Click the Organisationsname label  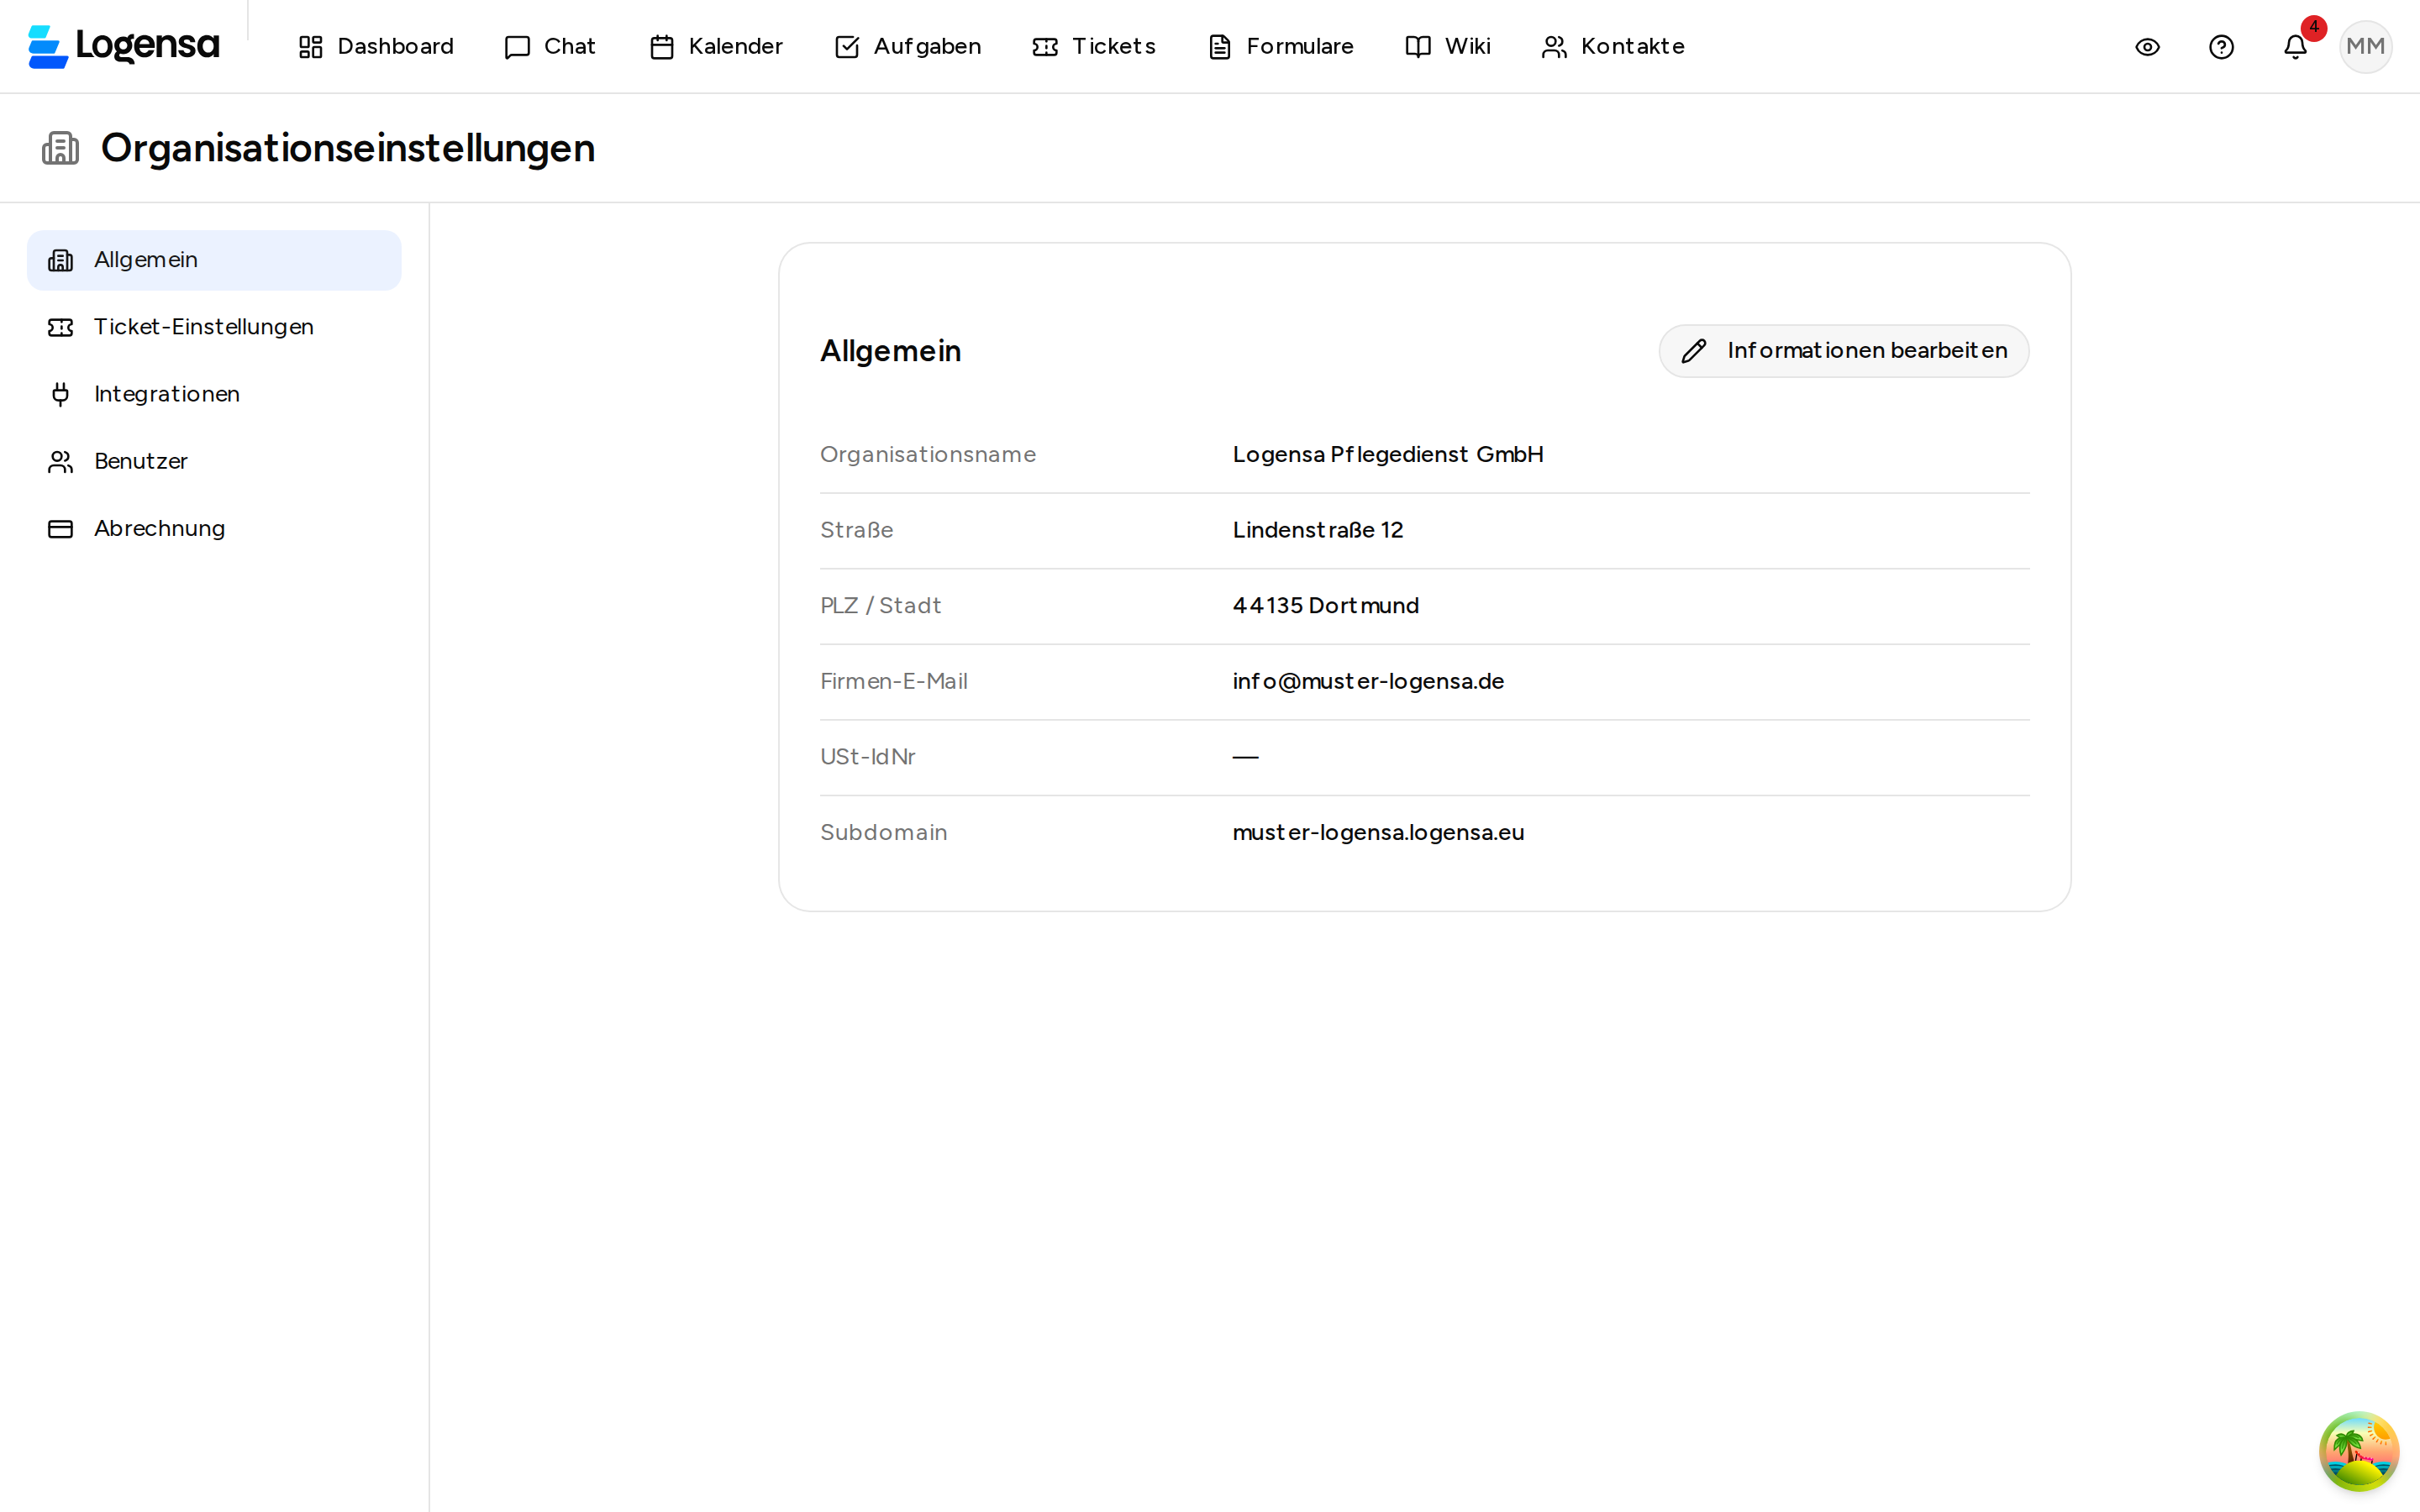pyautogui.click(x=927, y=455)
